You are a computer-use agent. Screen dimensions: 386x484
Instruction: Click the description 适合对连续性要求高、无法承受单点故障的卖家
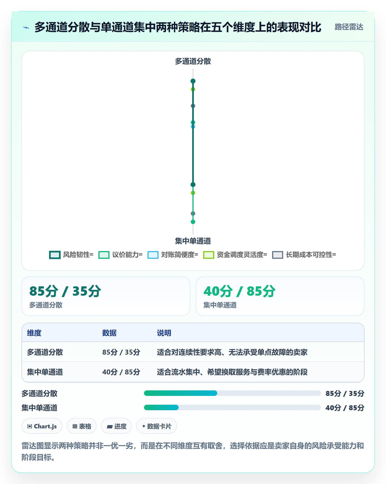[x=232, y=352]
